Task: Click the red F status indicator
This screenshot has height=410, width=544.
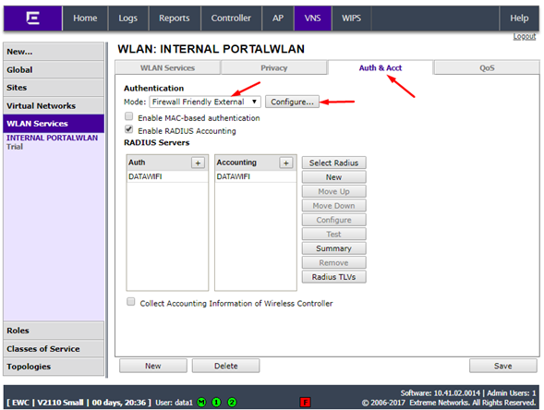Action: pyautogui.click(x=306, y=402)
